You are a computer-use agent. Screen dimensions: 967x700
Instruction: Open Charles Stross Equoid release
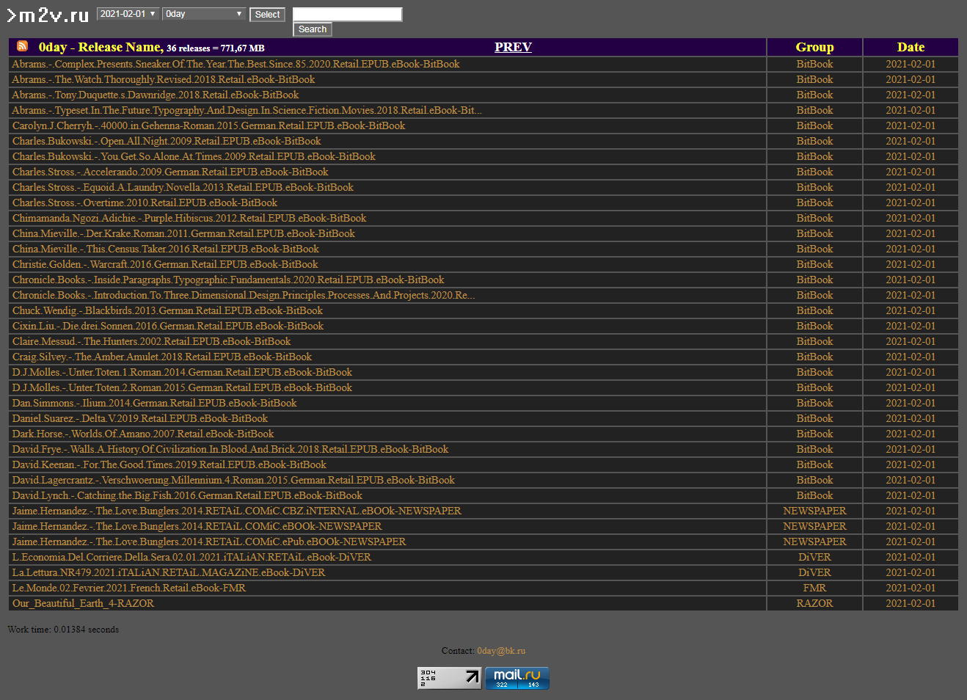coord(183,187)
